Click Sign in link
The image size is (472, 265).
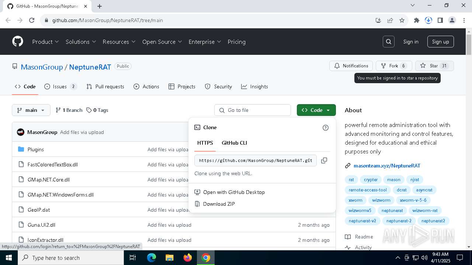coord(411,42)
